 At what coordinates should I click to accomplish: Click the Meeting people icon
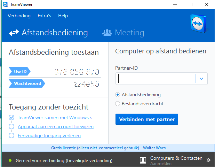(x=107, y=33)
